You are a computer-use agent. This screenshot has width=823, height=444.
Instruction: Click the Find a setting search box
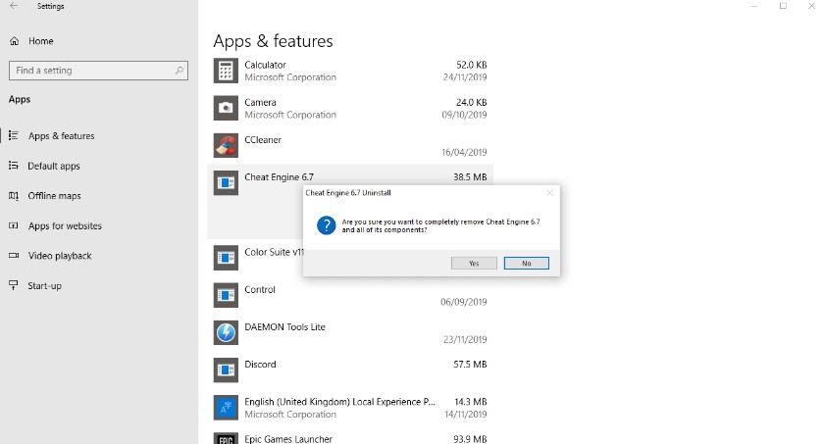coord(98,71)
